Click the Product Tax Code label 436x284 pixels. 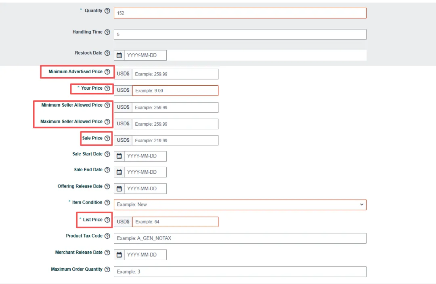[x=84, y=236]
